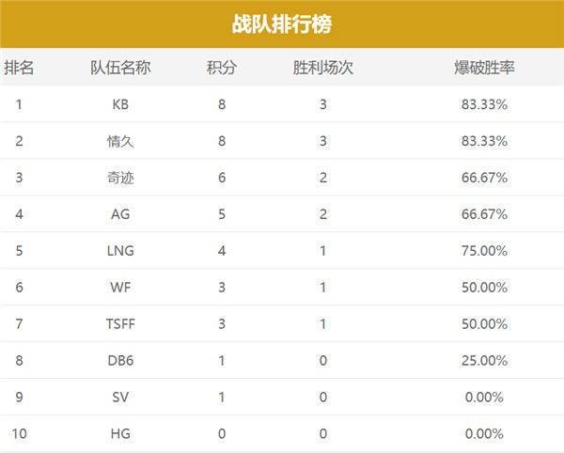The image size is (564, 453).
Task: Click the 爆破胜率 column header
Action: (x=484, y=68)
